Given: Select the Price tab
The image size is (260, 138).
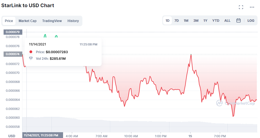Looking at the screenshot, I should click(x=9, y=21).
